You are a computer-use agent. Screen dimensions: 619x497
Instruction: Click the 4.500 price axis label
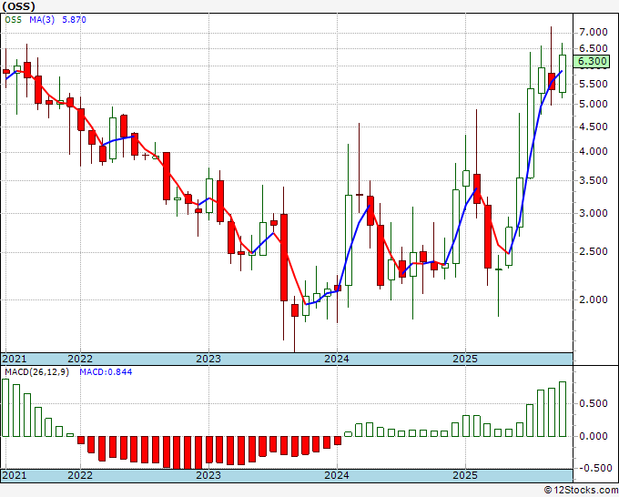coord(593,127)
